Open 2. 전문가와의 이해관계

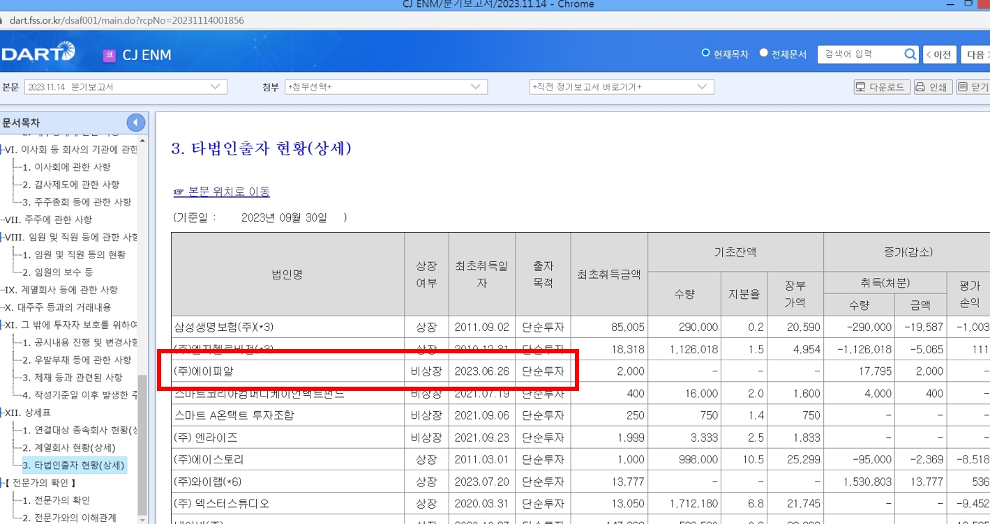pyautogui.click(x=69, y=518)
